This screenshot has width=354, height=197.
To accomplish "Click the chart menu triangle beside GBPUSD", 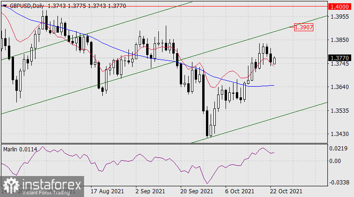I will tap(5, 6).
